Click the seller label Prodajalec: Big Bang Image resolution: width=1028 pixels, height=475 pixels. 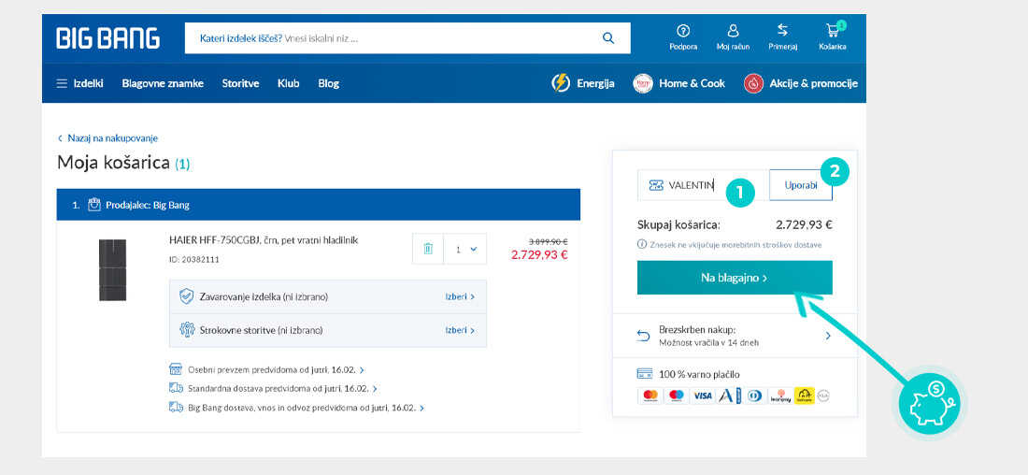(x=148, y=205)
